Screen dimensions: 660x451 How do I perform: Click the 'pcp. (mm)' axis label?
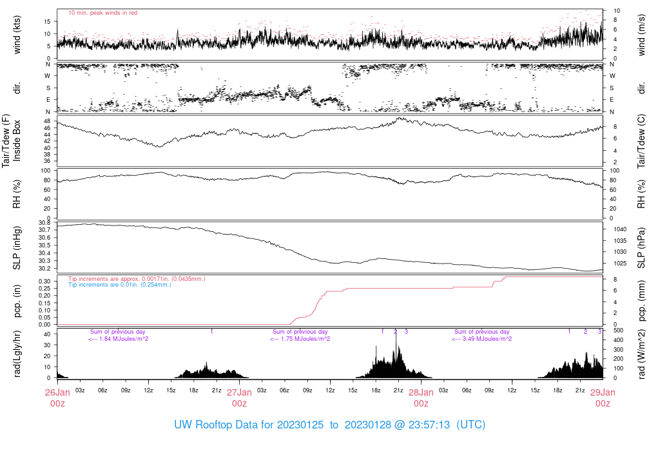[x=641, y=302]
